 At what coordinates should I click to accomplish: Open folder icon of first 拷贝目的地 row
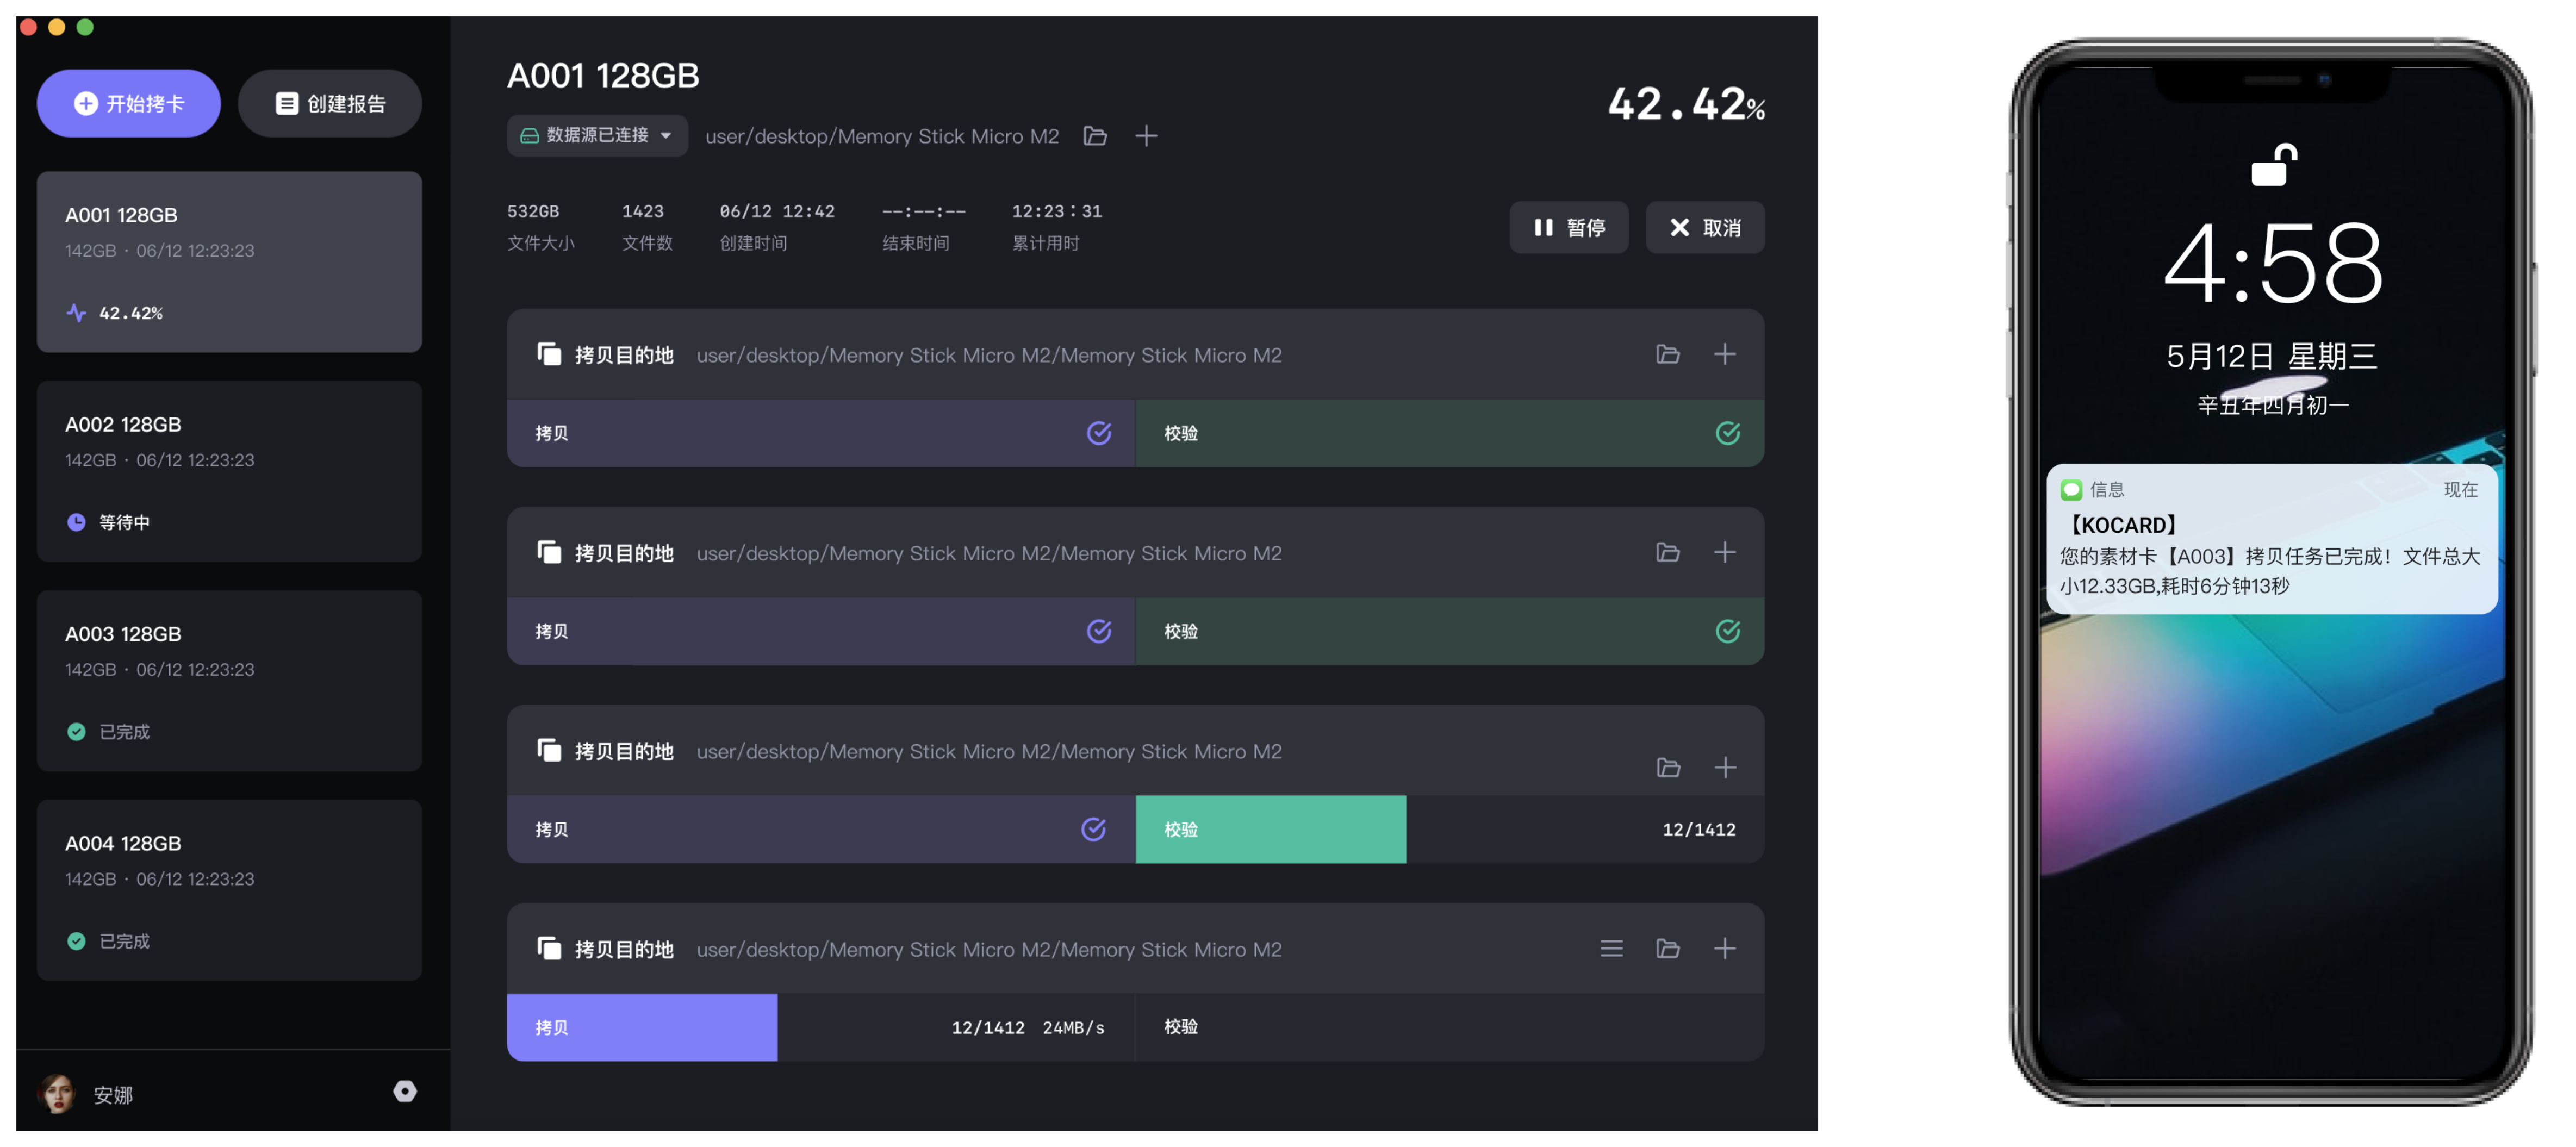click(x=1667, y=354)
